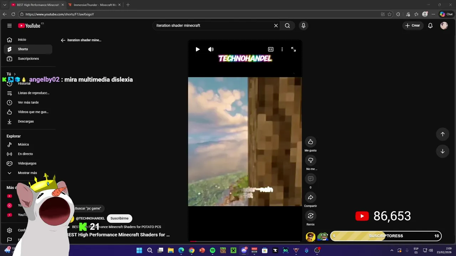Screen dimensions: 456x256
Task: Open the comments on the Short
Action: click(311, 179)
